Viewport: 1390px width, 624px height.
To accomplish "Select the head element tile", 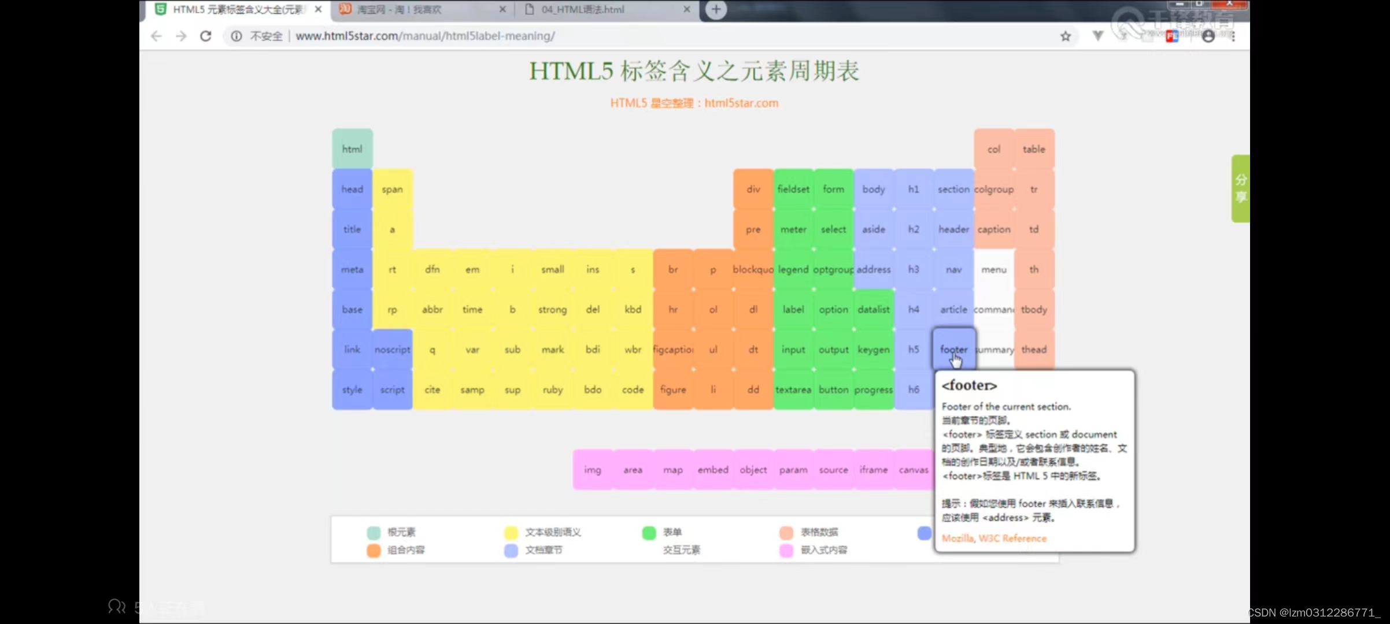I will pyautogui.click(x=352, y=189).
